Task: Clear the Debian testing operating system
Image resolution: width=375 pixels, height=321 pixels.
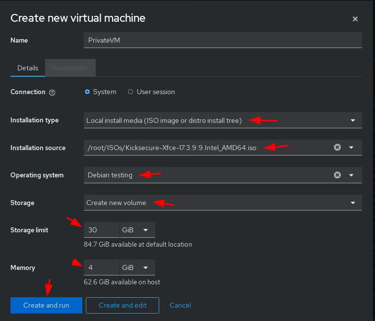Action: (337, 175)
